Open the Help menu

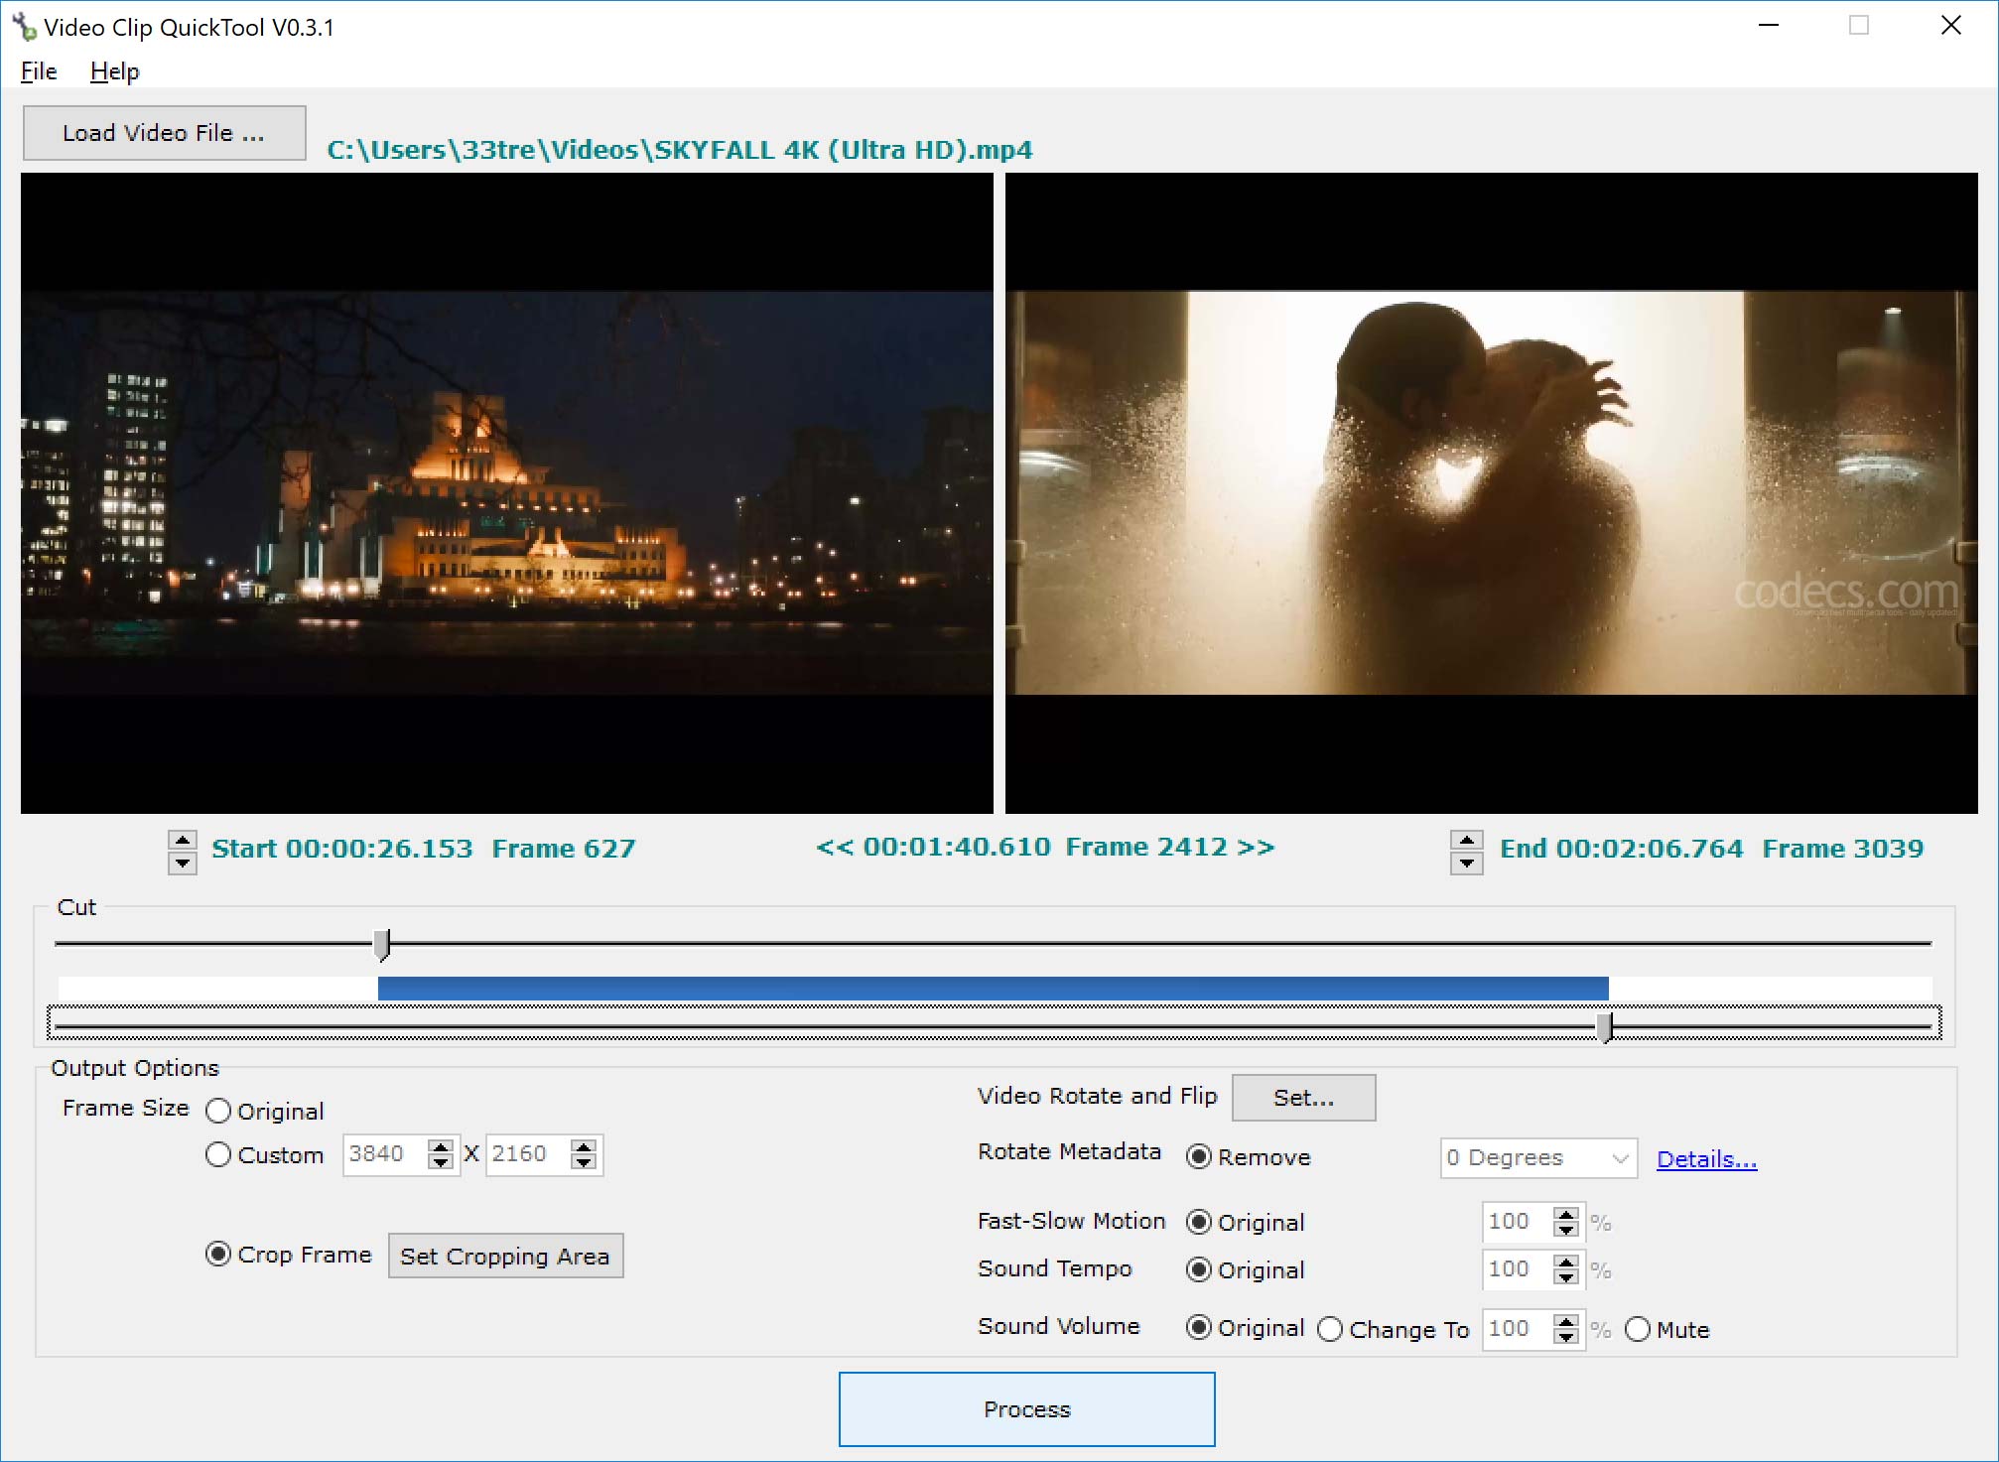(114, 71)
